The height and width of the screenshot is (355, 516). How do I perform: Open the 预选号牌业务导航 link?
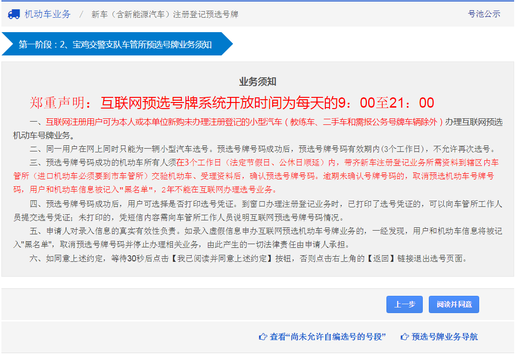[x=445, y=337]
